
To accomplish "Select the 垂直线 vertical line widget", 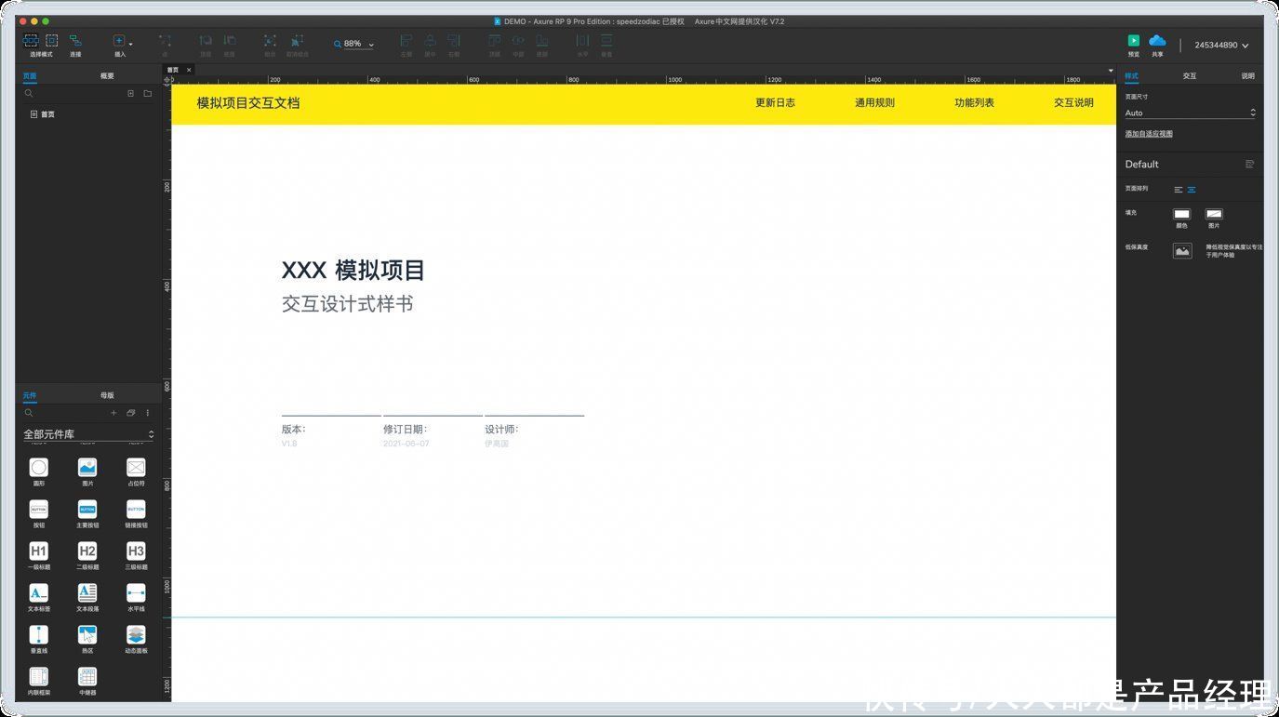I will [38, 639].
